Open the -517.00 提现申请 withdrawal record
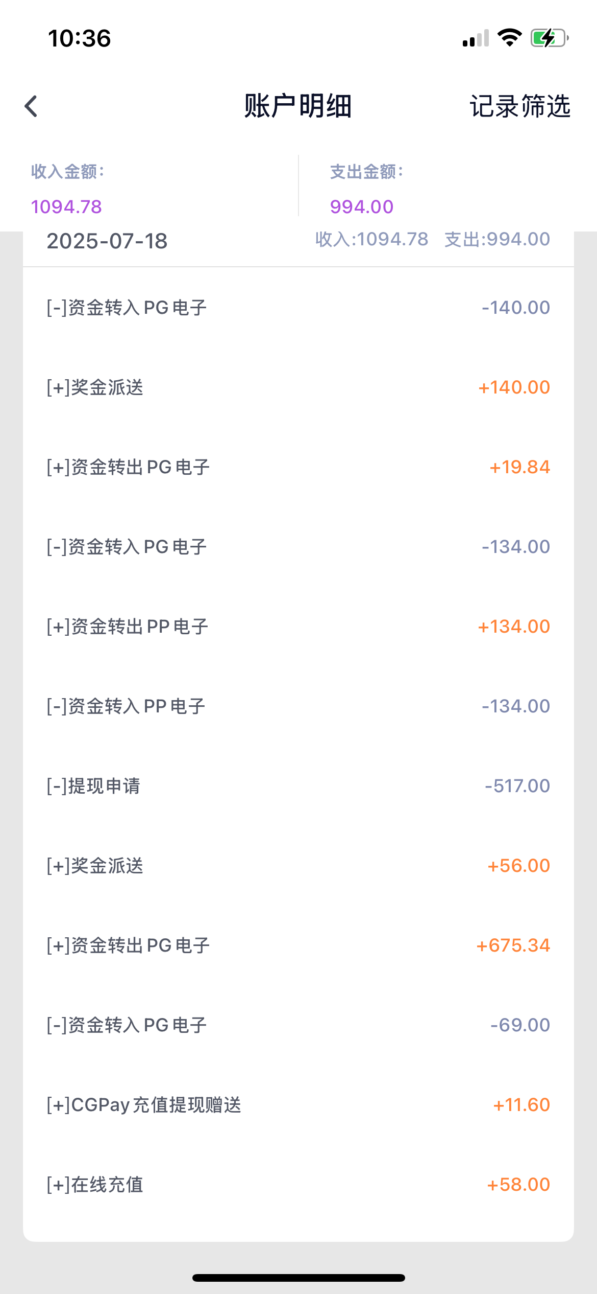 pos(298,786)
